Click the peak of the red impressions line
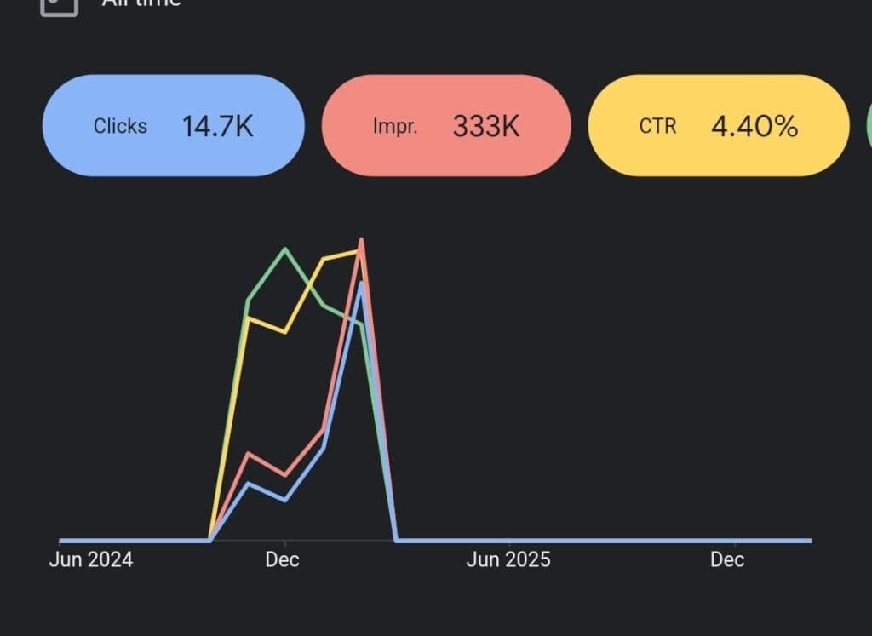 click(361, 240)
